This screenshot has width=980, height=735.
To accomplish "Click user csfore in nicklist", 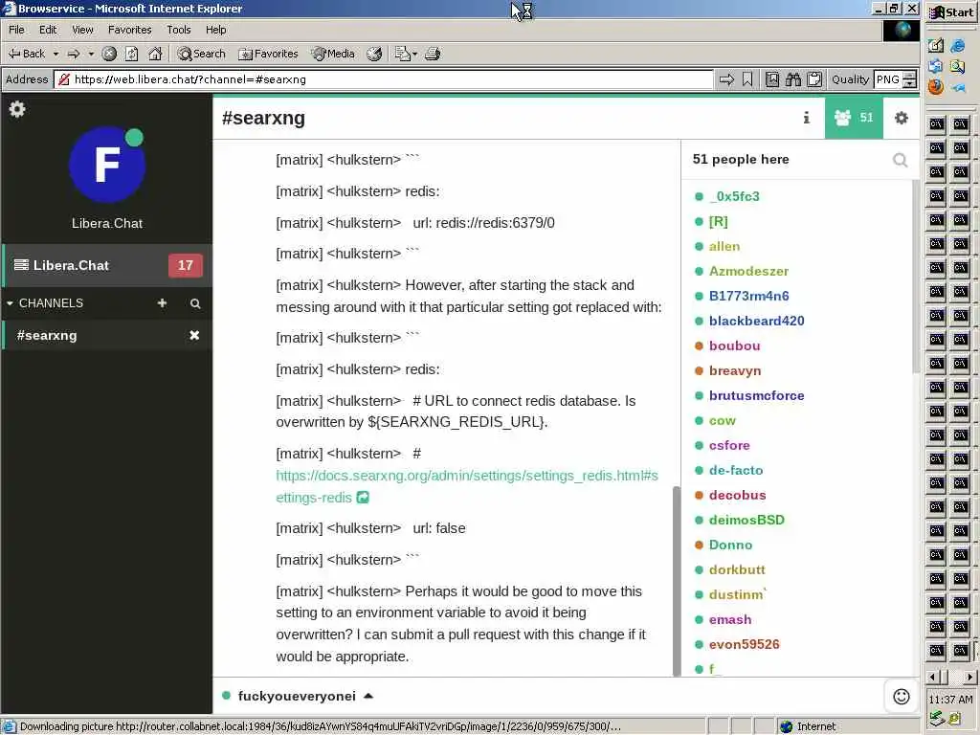I will click(x=729, y=446).
